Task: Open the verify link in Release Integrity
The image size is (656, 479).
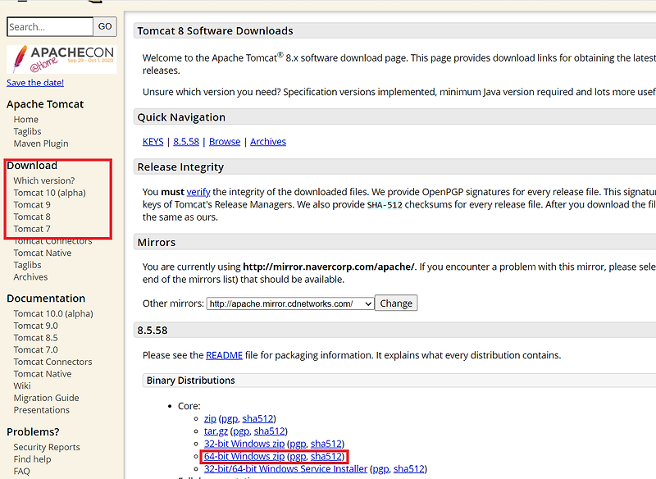Action: click(198, 192)
